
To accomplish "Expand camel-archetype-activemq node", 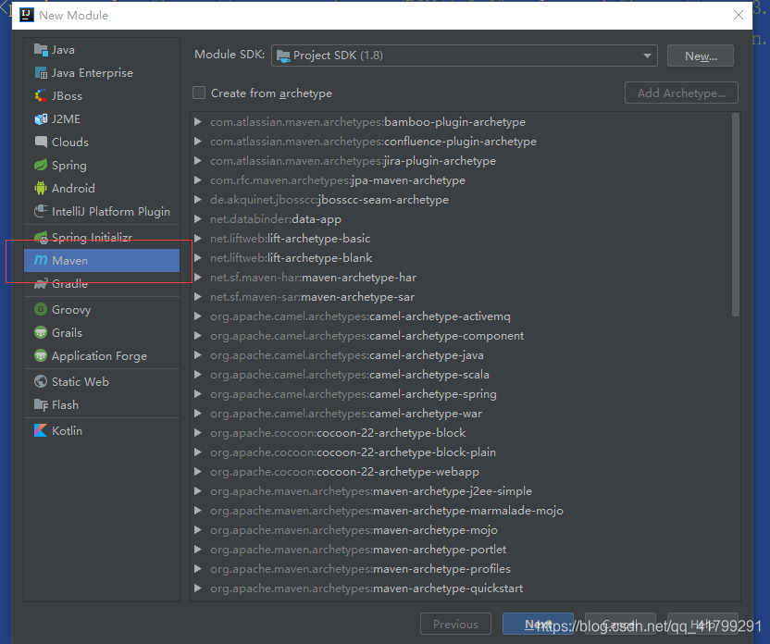I will point(198,316).
